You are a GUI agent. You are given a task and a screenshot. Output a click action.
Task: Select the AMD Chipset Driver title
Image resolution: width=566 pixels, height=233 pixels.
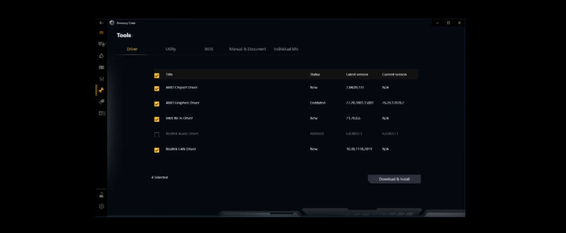coord(182,87)
